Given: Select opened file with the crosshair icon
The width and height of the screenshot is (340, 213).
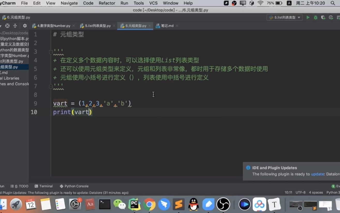Looking at the screenshot, I should click(x=7, y=26).
